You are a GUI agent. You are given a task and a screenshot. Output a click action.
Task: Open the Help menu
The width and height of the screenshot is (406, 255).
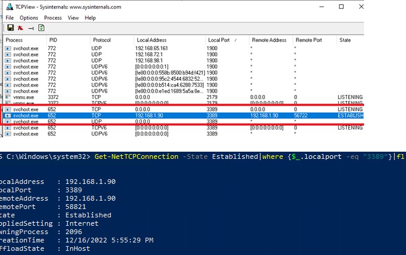(x=90, y=18)
